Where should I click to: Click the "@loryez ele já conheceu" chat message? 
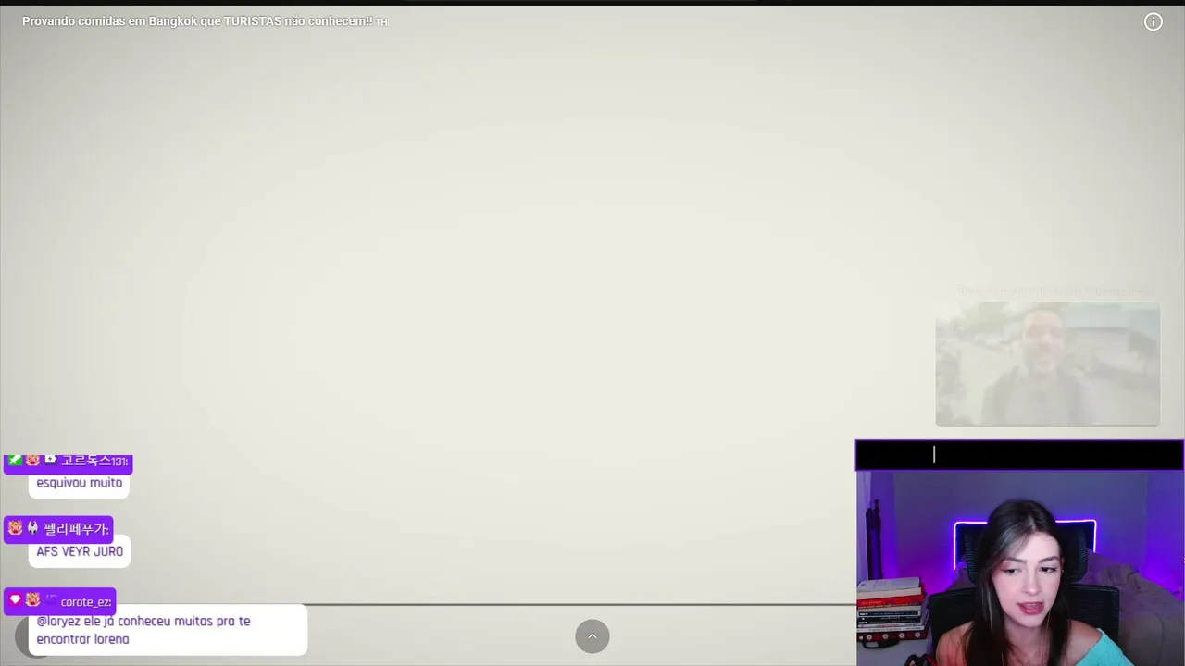[168, 630]
